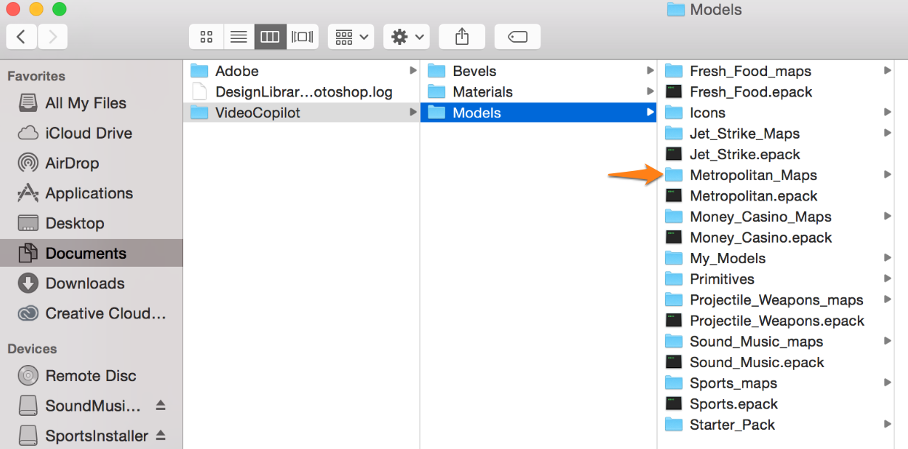Select Cover Flow view button

coord(303,37)
